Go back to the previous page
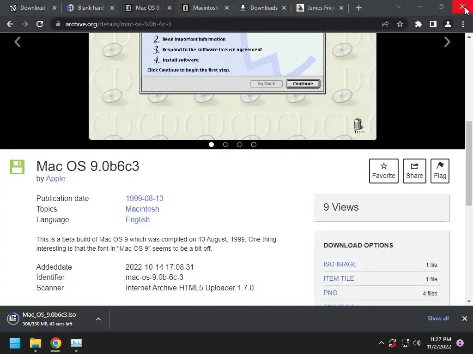 coord(10,24)
